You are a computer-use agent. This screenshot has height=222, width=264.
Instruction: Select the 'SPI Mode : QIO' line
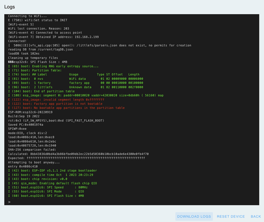click(46, 192)
